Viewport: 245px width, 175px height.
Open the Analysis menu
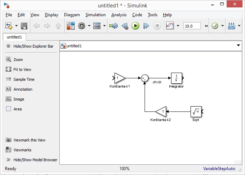(119, 15)
